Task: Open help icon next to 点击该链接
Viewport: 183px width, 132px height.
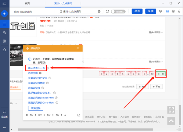Action: [43, 88]
